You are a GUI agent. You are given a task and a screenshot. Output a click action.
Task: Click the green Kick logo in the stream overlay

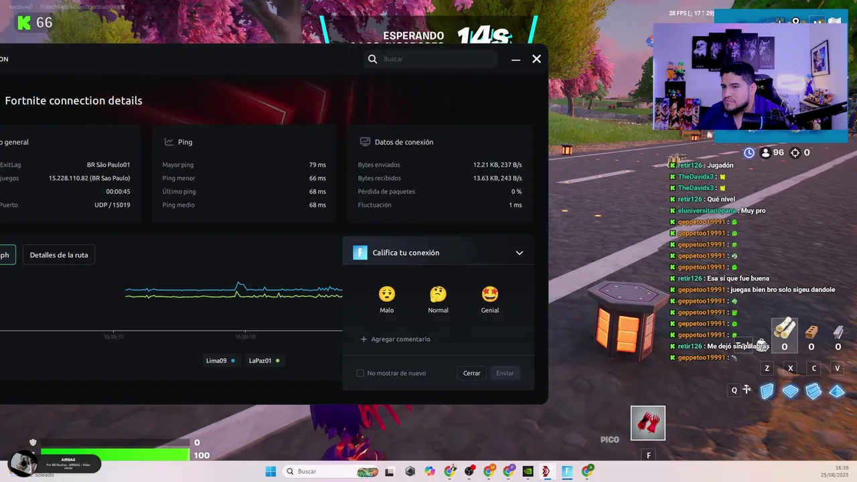(x=24, y=23)
